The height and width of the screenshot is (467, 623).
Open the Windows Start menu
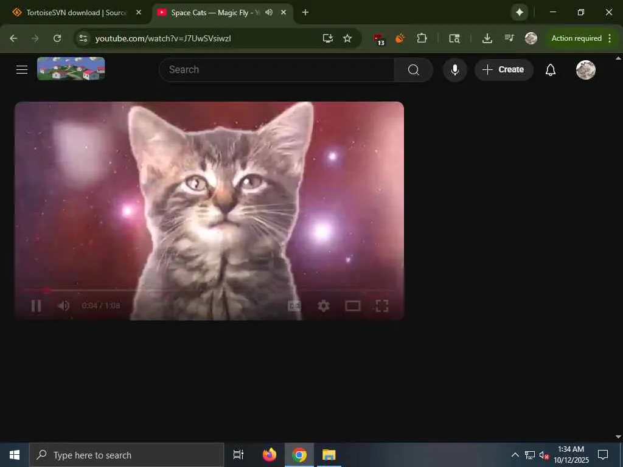click(x=15, y=455)
